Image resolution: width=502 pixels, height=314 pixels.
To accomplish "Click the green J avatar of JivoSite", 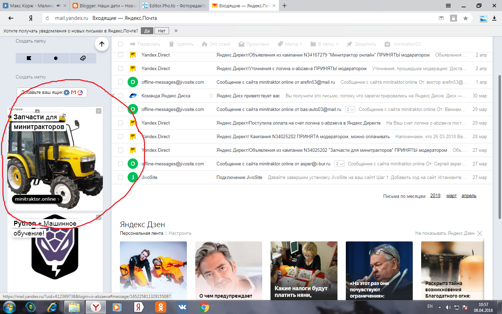I will click(132, 177).
